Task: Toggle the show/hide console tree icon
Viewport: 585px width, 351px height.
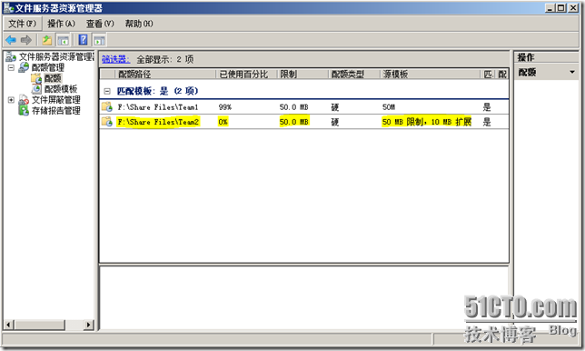Action: (x=63, y=40)
